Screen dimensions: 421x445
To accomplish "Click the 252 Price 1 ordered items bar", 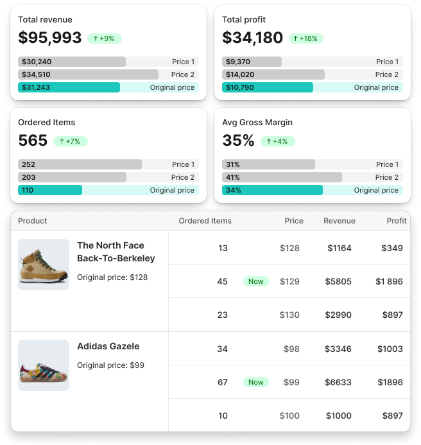I will (108, 164).
